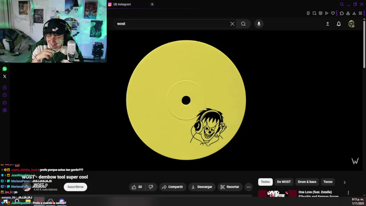This screenshot has height=206, width=366.
Task: Click the pin icon in browser toolbar
Action: point(308,13)
